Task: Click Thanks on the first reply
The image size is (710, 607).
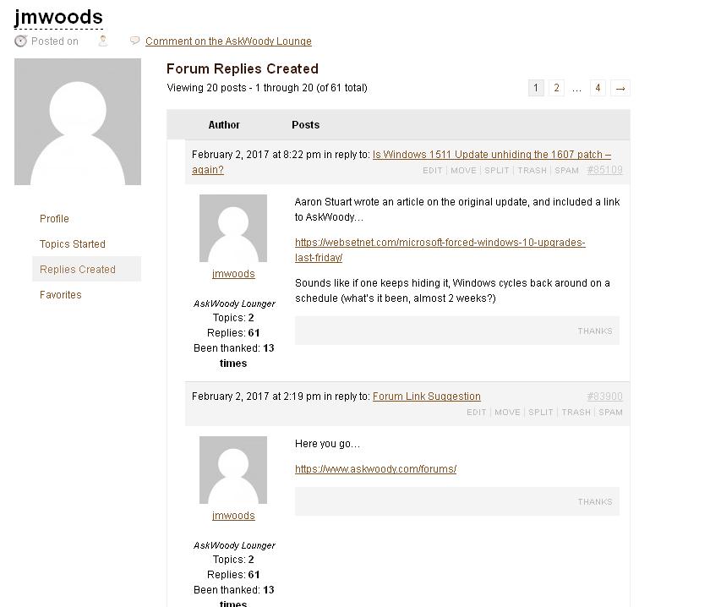Action: (595, 331)
